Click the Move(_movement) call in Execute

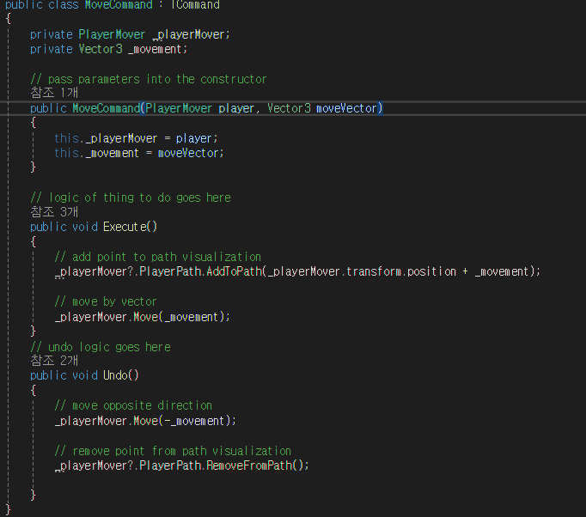click(x=180, y=317)
